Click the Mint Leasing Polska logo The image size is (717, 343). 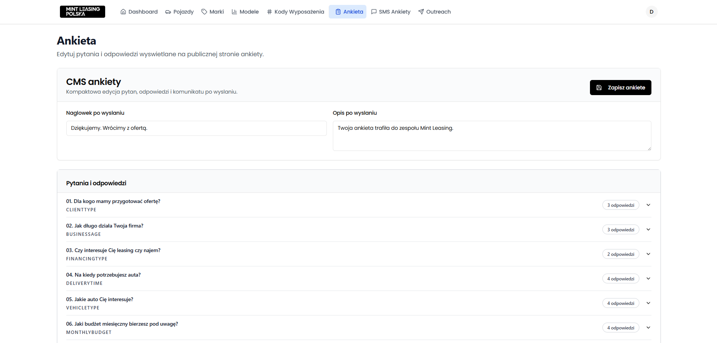click(x=83, y=12)
